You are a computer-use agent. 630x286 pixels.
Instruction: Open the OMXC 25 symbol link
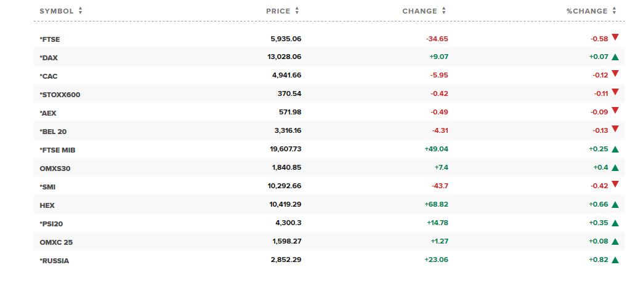point(56,242)
